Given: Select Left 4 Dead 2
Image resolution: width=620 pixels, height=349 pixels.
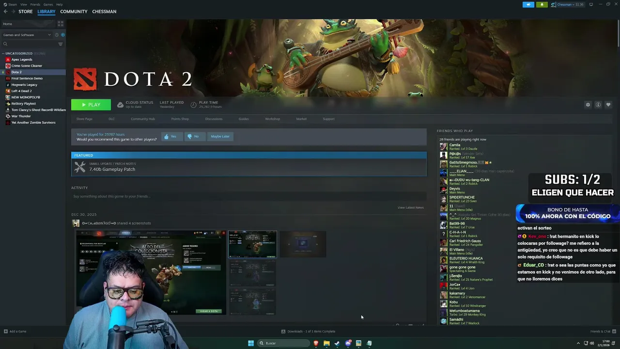Looking at the screenshot, I should pyautogui.click(x=21, y=91).
